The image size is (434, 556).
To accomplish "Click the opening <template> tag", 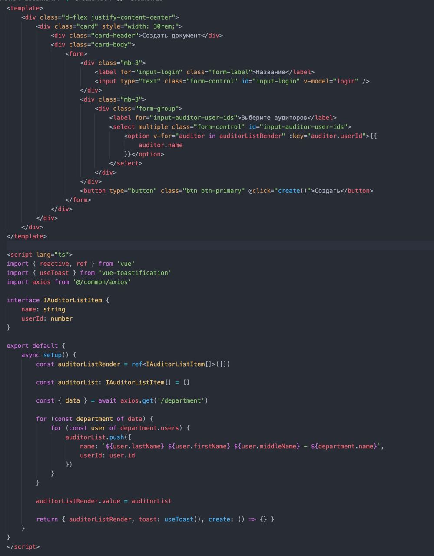I will (25, 8).
